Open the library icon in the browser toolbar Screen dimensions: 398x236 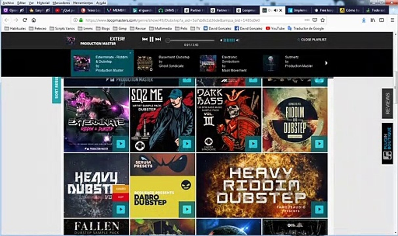[373, 20]
